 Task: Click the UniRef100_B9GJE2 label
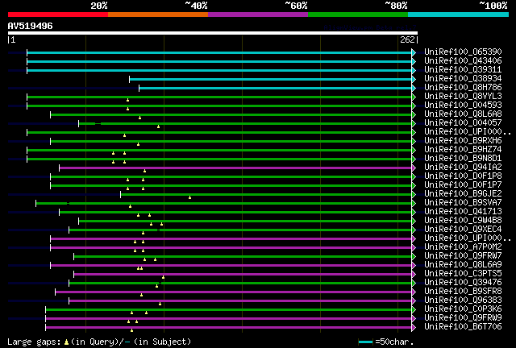[463, 194]
